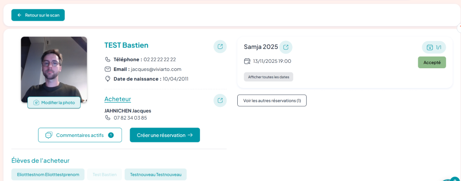
Task: Expand Afficher toutes les dates
Action: point(268,77)
